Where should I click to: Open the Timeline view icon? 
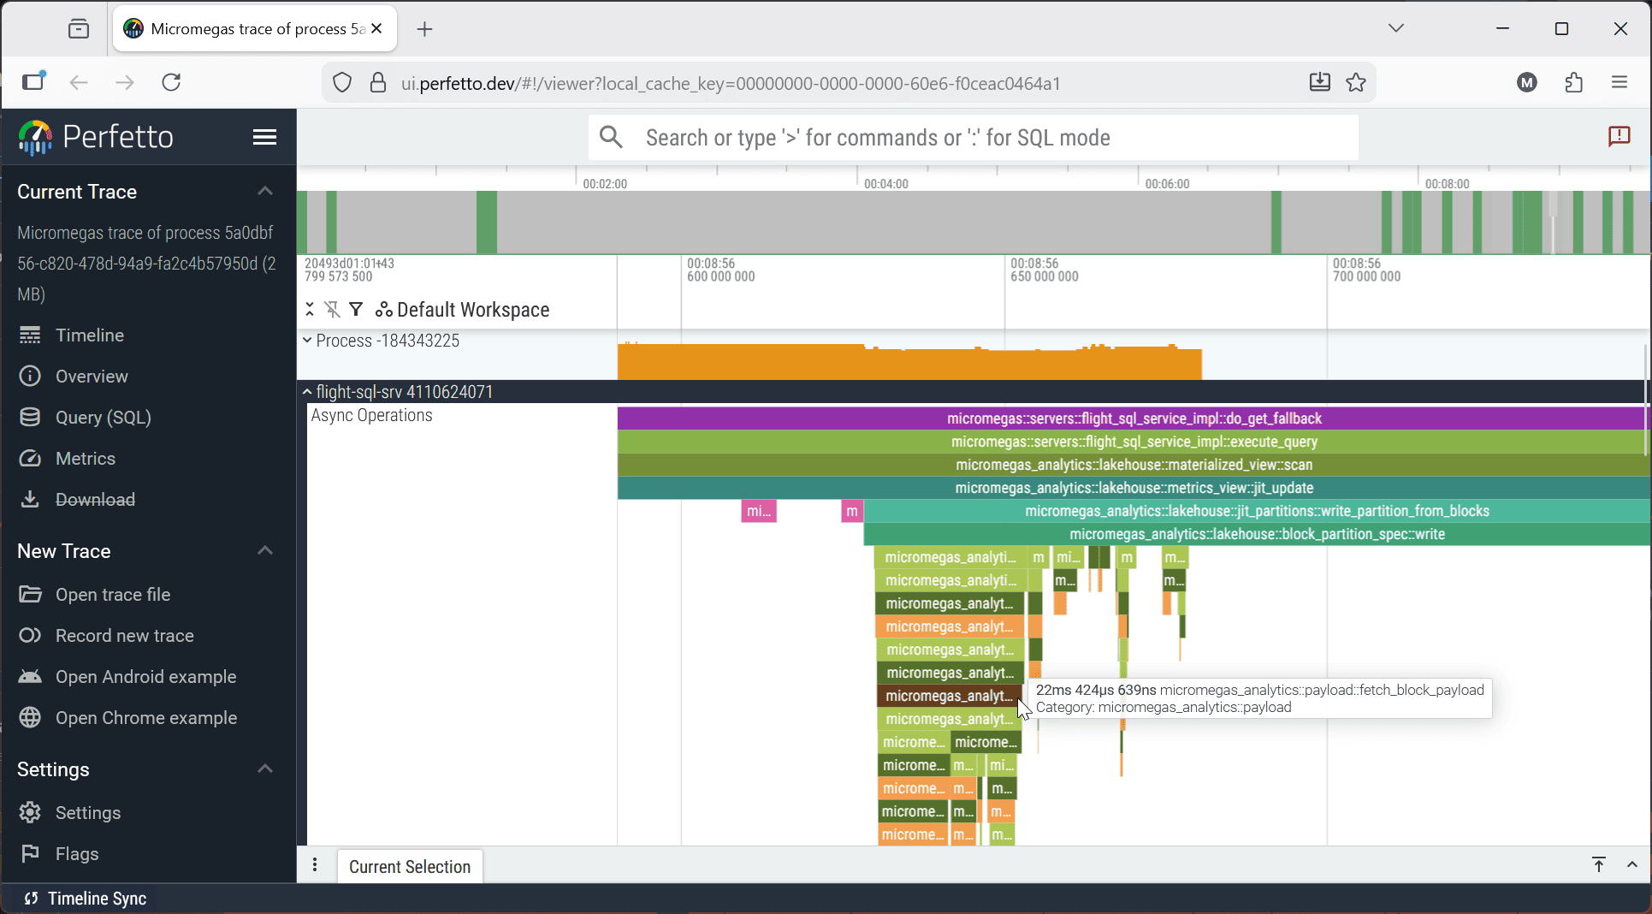click(30, 335)
